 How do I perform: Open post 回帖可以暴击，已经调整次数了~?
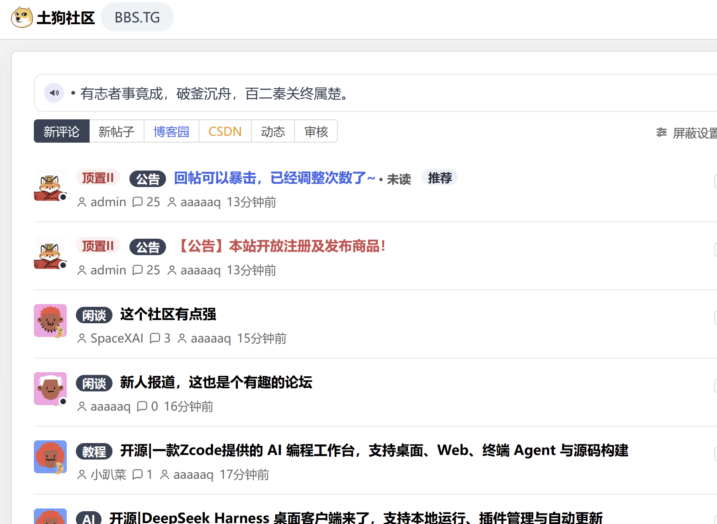point(275,177)
